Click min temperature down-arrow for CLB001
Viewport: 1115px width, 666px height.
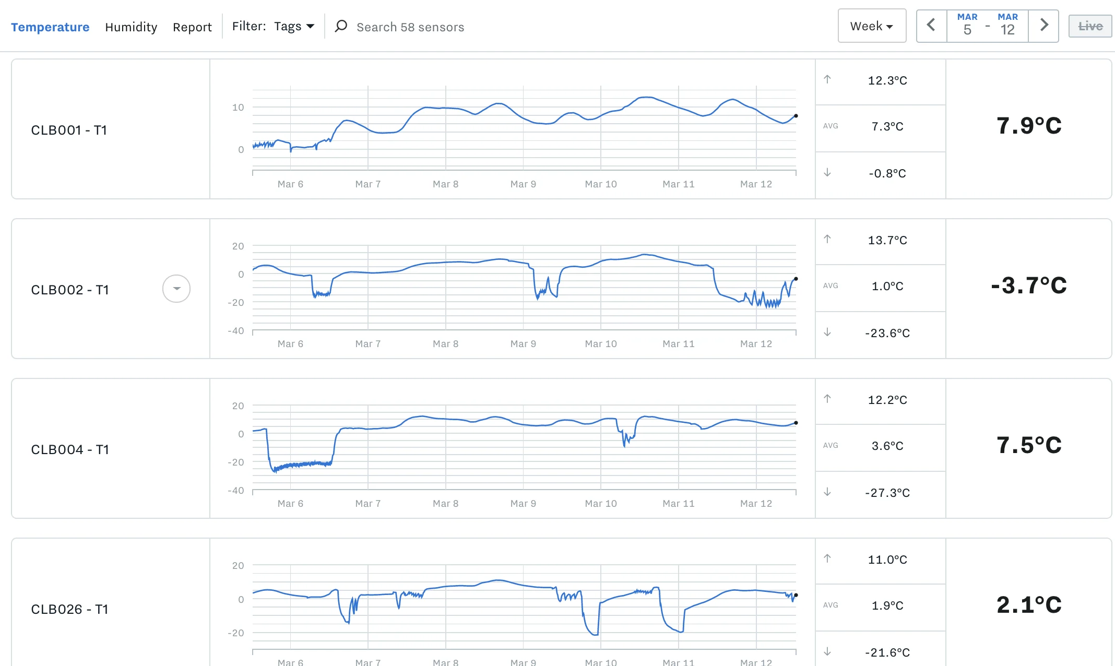coord(827,173)
